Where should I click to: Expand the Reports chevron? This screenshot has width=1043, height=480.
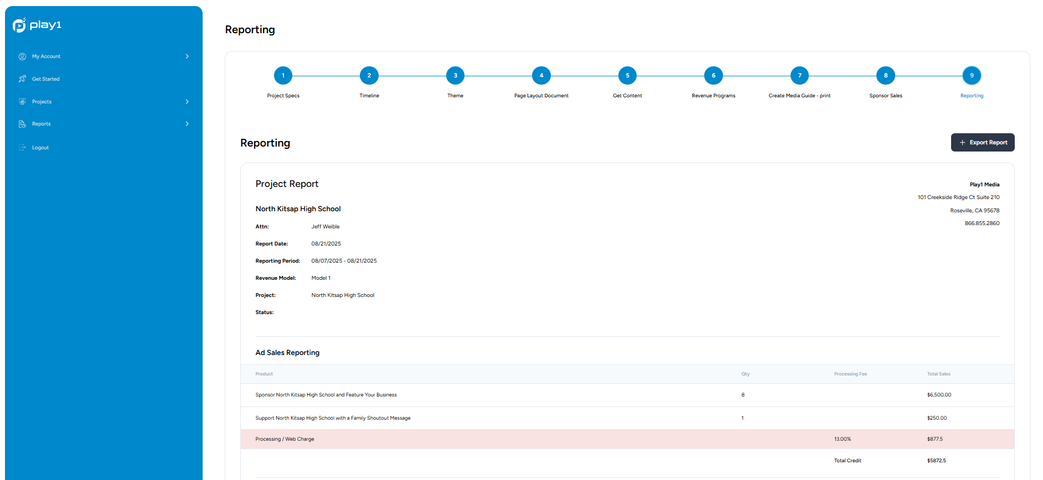click(x=187, y=124)
